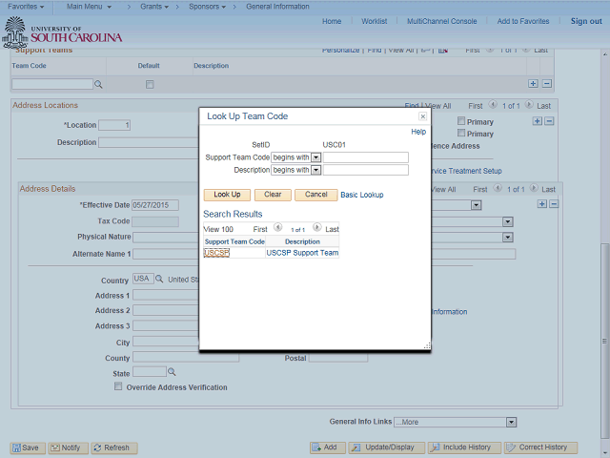Open Main Menu dropdown
610x458 pixels.
coord(89,7)
